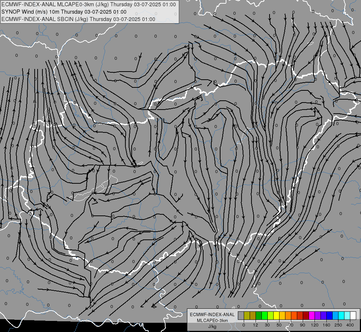Click the J/kg unit label in the legend
The image size is (361, 332).
[x=212, y=326]
